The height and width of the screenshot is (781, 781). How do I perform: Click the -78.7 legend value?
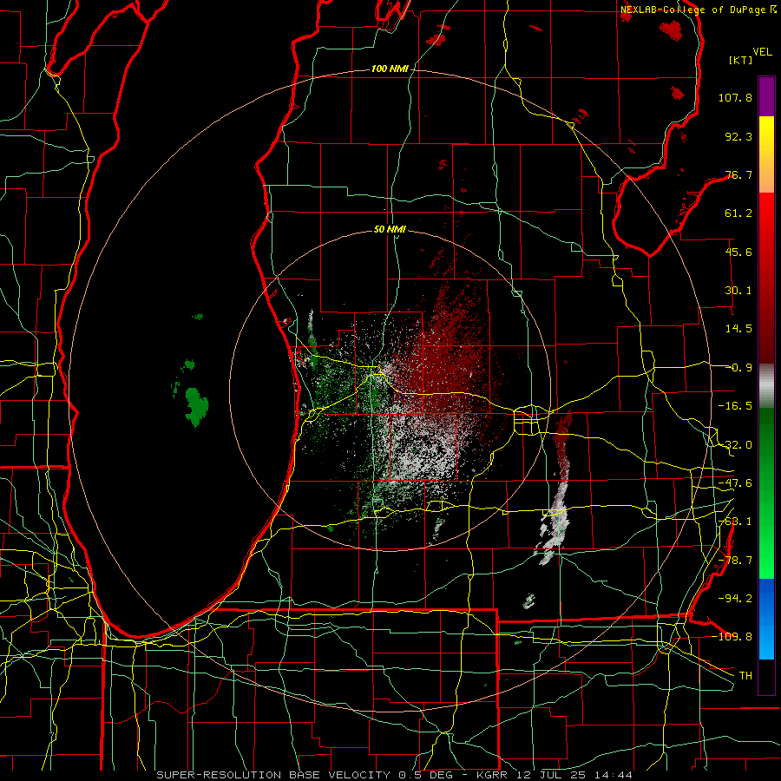[x=735, y=561]
